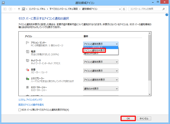Screen dimensions: 170x124
Task: Close the 通知領域アイコン window
Action: point(165,2)
